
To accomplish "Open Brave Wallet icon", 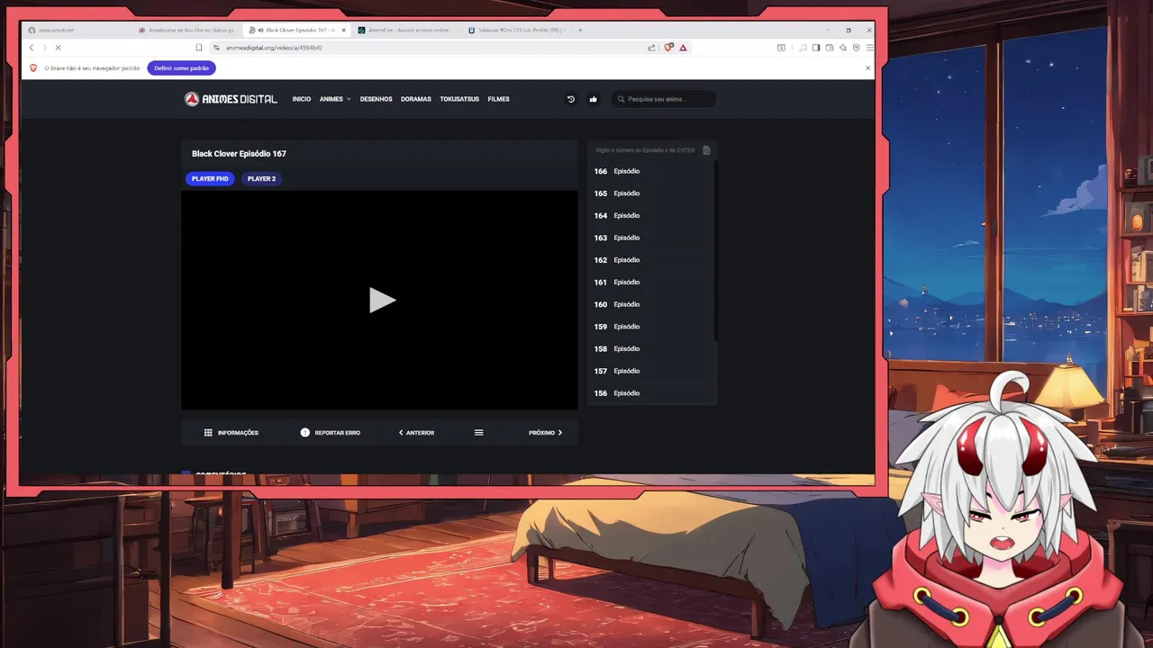I will [830, 48].
